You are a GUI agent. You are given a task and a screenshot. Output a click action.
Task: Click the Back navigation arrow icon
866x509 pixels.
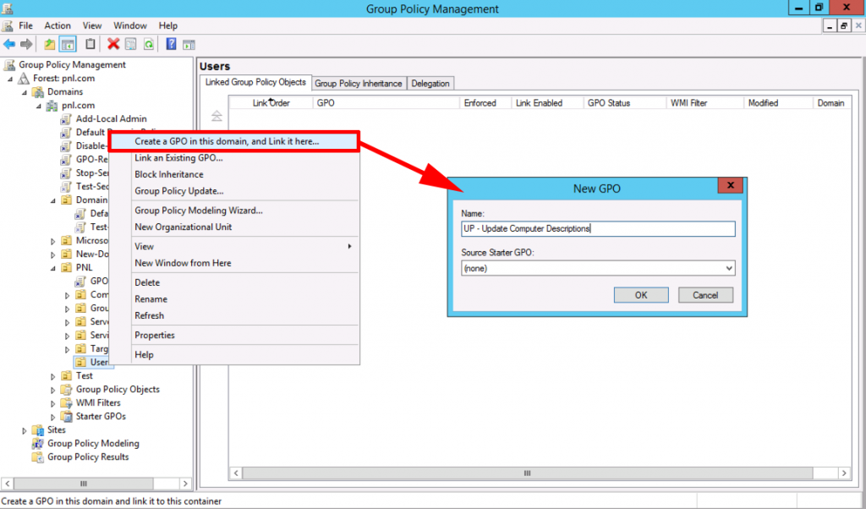[x=9, y=43]
